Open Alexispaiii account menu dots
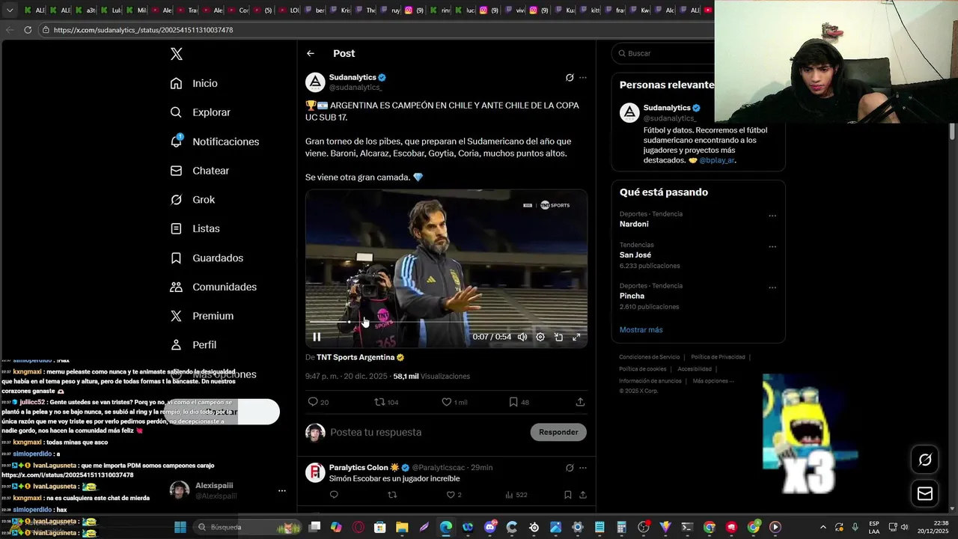The height and width of the screenshot is (539, 958). tap(282, 491)
